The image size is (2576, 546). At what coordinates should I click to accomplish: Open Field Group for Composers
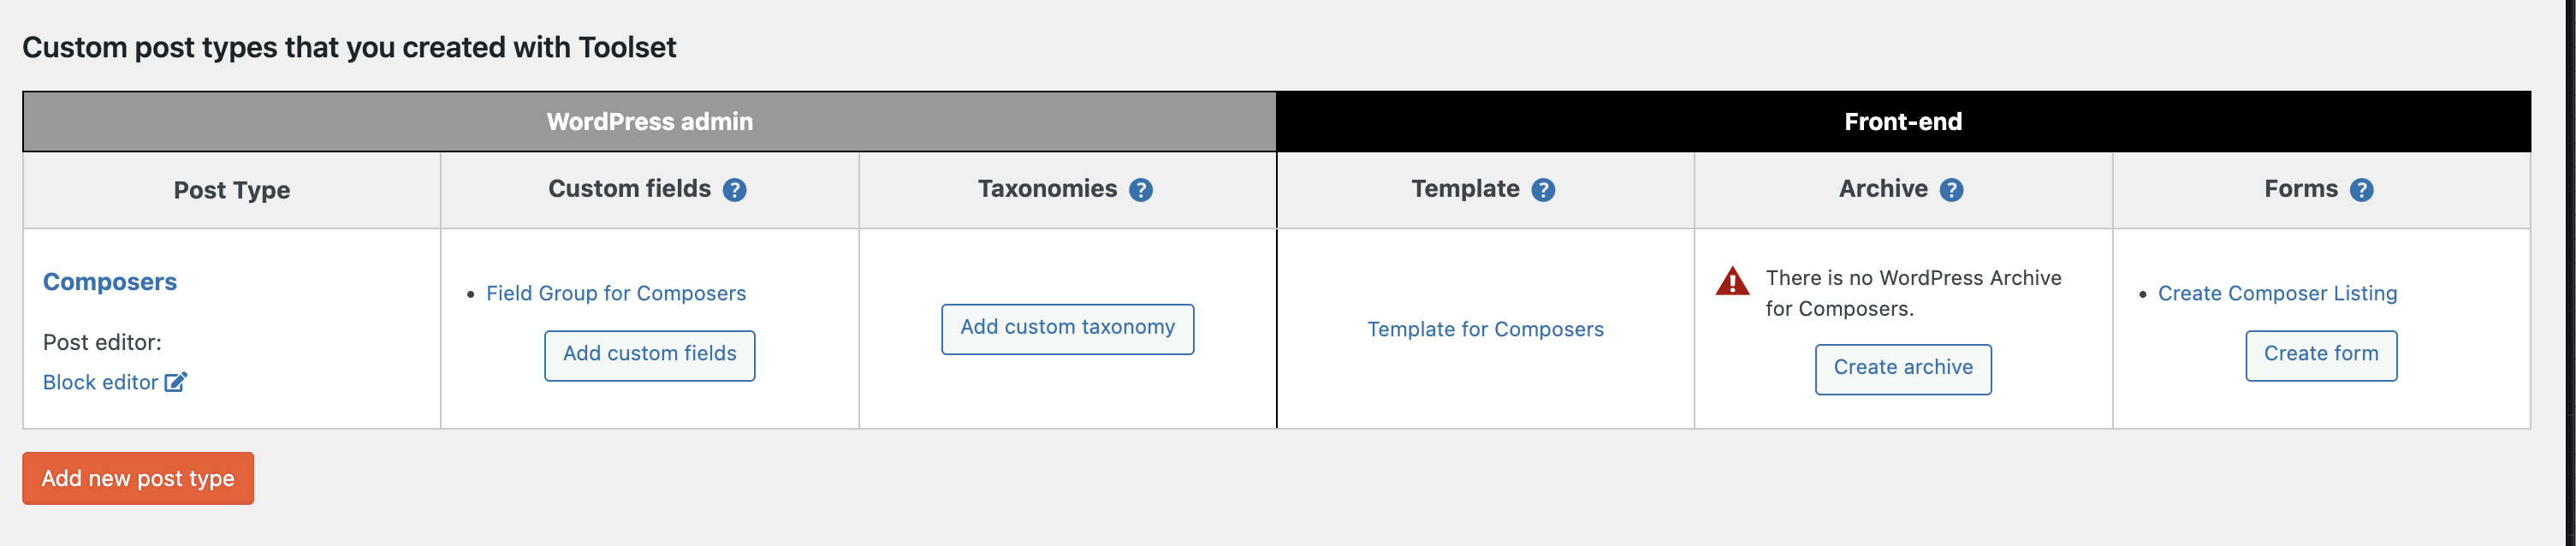point(616,293)
